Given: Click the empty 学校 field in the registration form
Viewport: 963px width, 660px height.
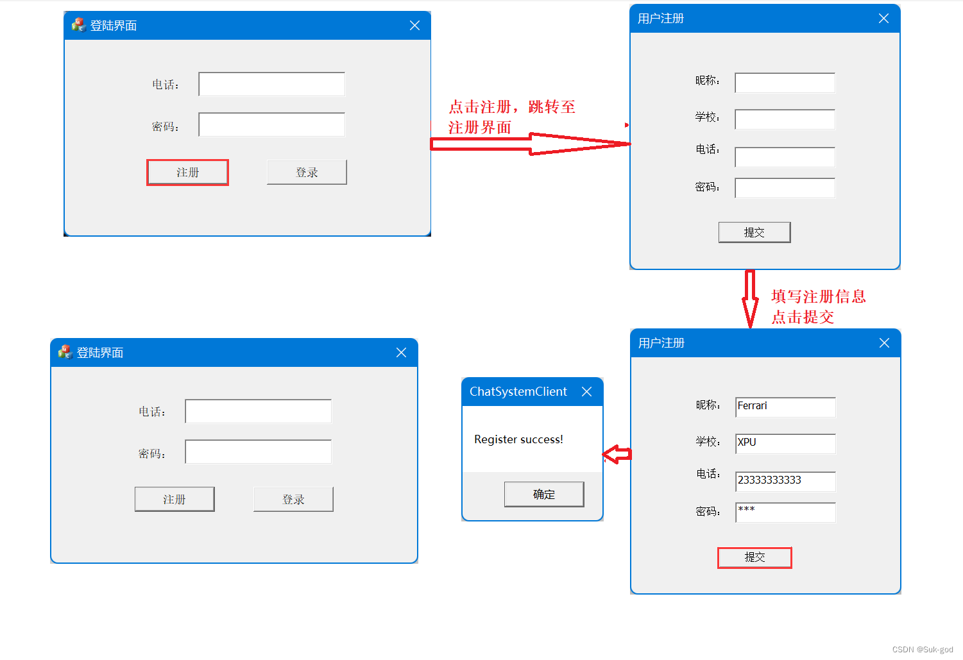Looking at the screenshot, I should click(x=785, y=119).
